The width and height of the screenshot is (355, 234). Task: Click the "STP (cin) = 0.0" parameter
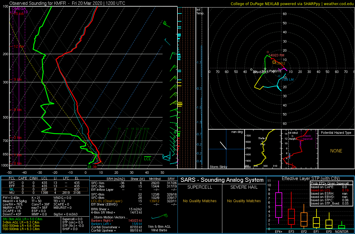(x=72, y=223)
